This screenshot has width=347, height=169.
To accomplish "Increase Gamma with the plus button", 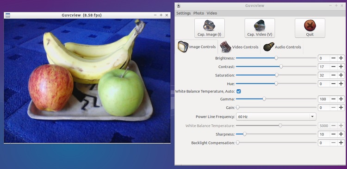I will pos(341,99).
